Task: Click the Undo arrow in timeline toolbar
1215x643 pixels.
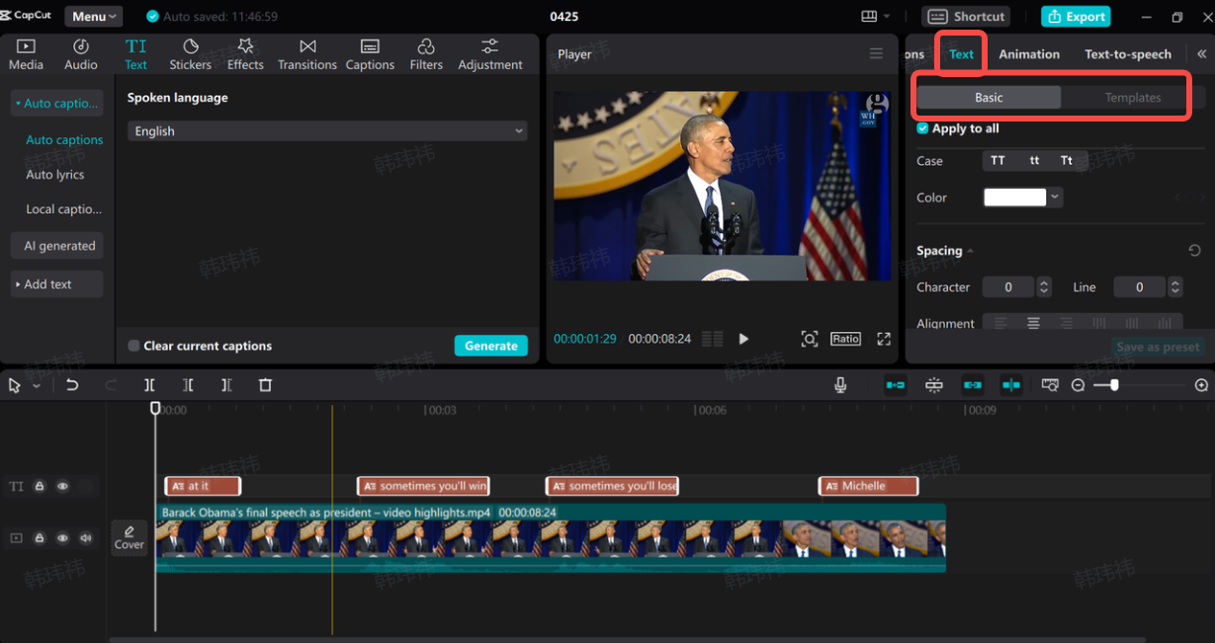Action: [x=72, y=385]
